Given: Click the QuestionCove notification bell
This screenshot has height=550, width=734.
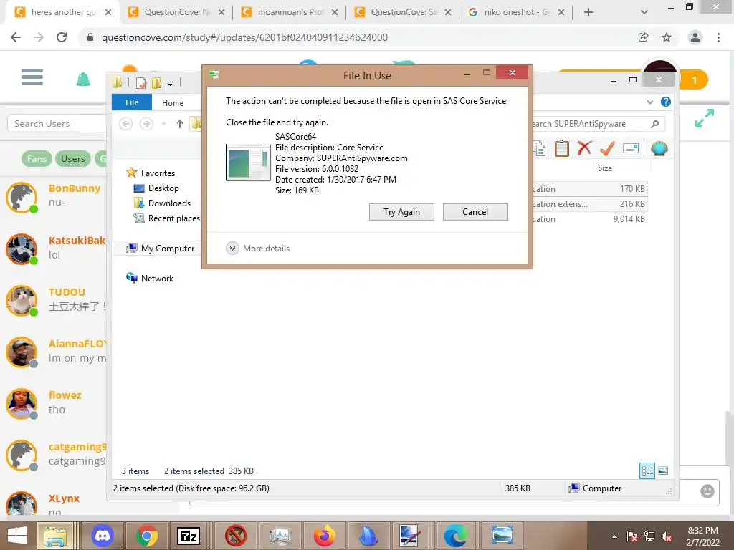Looking at the screenshot, I should coord(83,79).
